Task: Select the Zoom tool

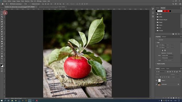Action: [x=2, y=59]
